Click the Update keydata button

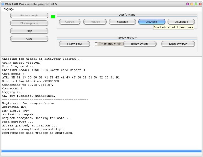click(x=140, y=44)
